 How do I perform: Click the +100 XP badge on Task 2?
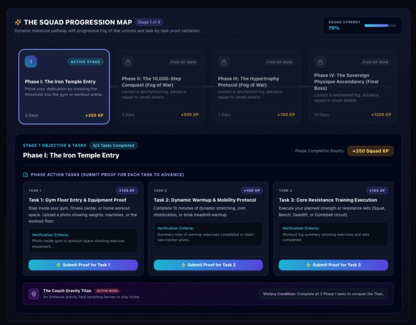pyautogui.click(x=252, y=191)
